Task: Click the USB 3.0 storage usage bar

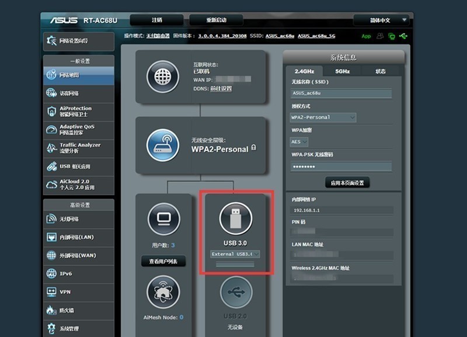Action: (235, 265)
